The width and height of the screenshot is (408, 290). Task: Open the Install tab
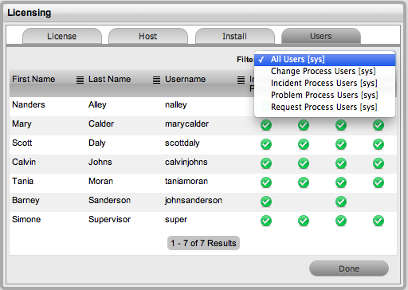point(234,36)
